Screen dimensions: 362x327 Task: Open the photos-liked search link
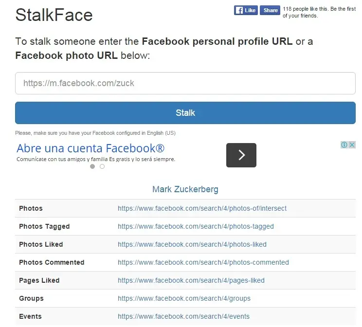click(192, 244)
